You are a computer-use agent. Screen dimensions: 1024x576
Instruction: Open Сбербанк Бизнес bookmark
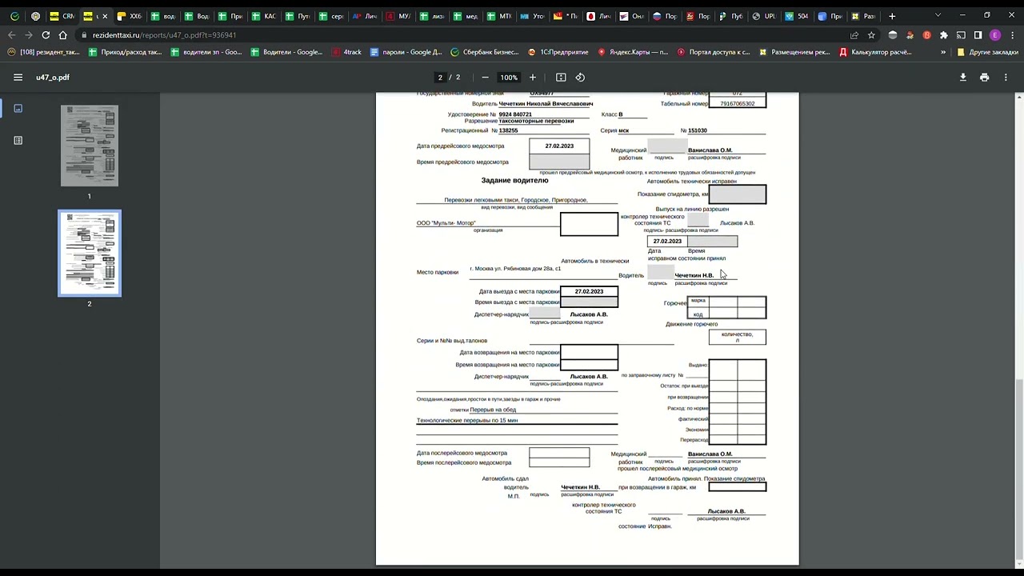[485, 52]
